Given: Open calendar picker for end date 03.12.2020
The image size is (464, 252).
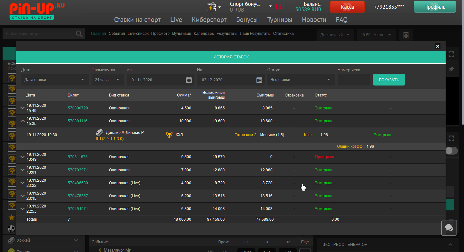Looking at the screenshot, I should [x=259, y=80].
